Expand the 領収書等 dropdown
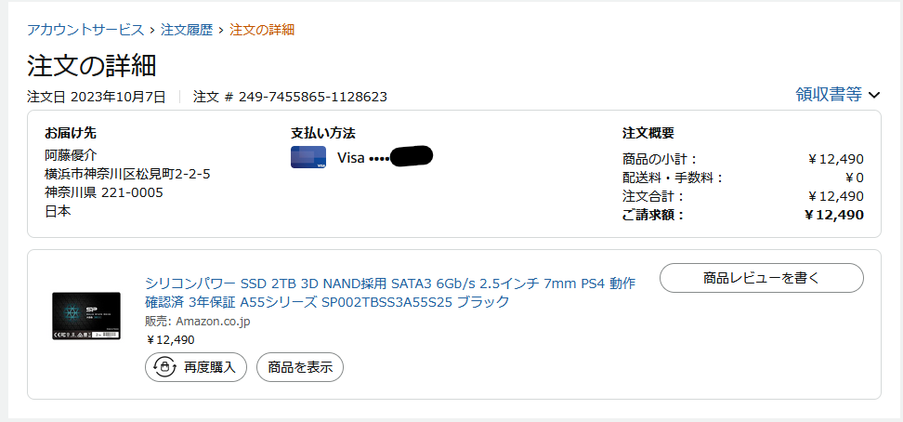The width and height of the screenshot is (903, 422). [x=829, y=95]
